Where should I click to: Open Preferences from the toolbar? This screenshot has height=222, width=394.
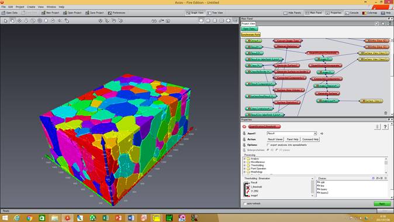[116, 12]
